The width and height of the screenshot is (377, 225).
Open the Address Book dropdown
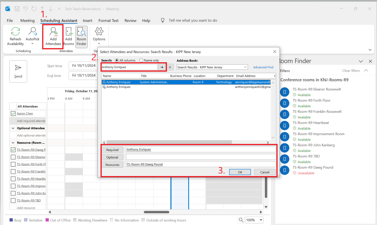[245, 67]
